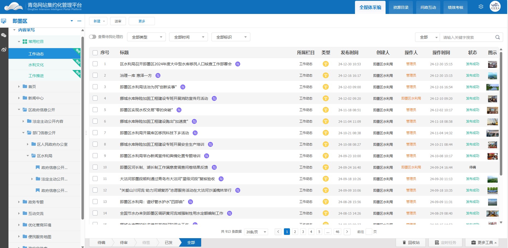Viewport: 508px width, 248px height.
Task: Open the 全部时间 dropdown
Action: point(189,37)
